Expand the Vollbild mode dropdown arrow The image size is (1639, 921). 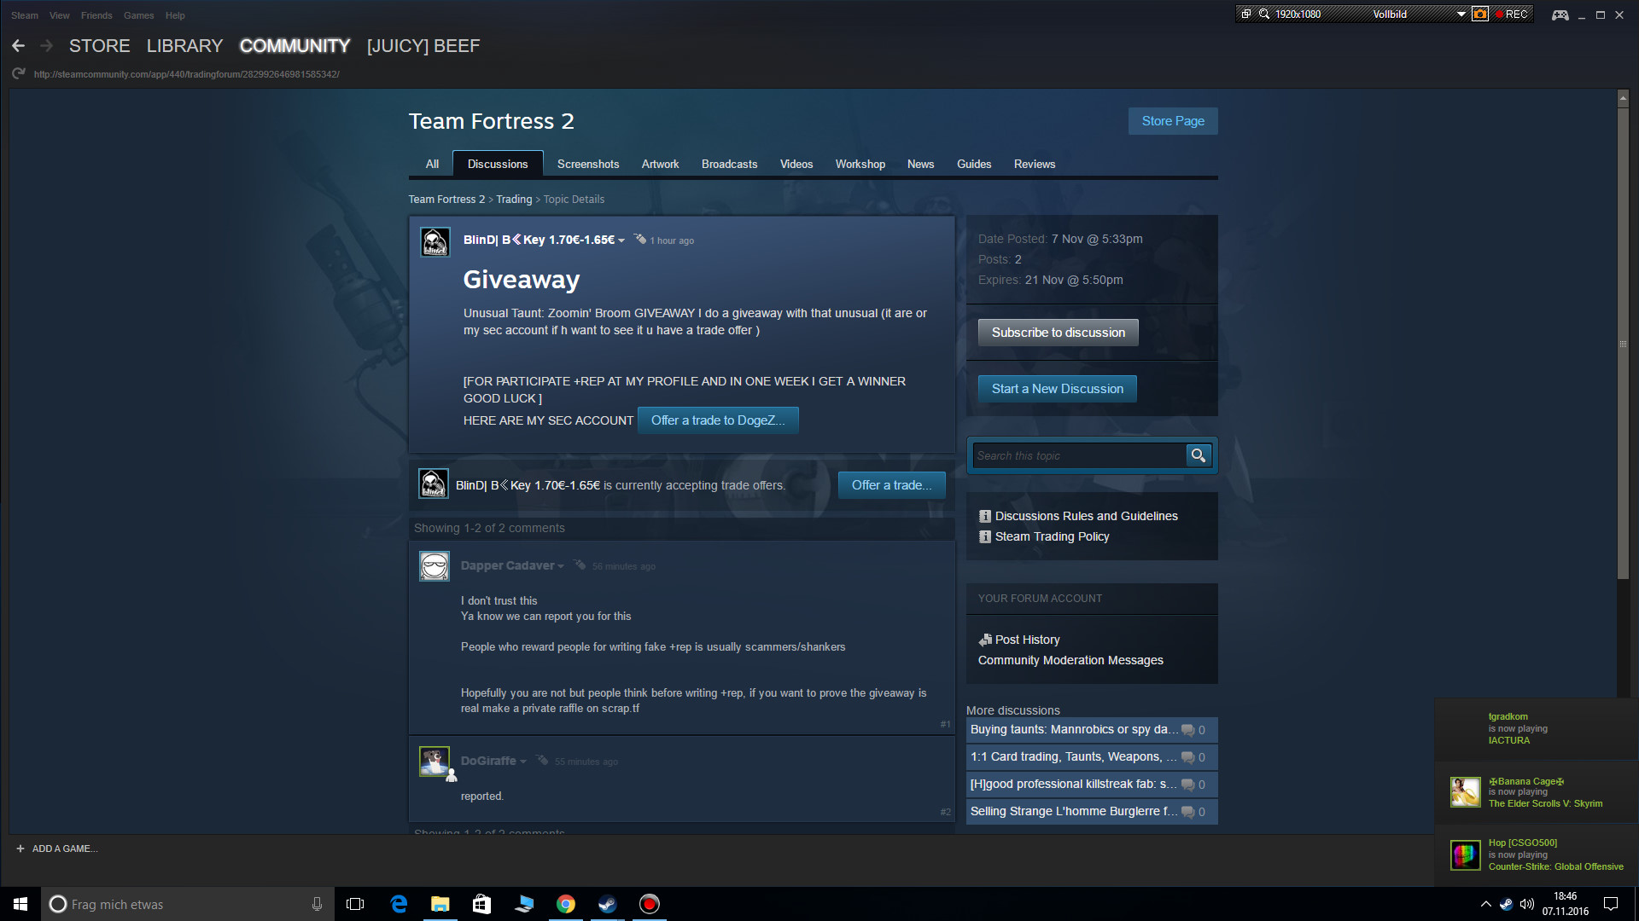coord(1461,14)
